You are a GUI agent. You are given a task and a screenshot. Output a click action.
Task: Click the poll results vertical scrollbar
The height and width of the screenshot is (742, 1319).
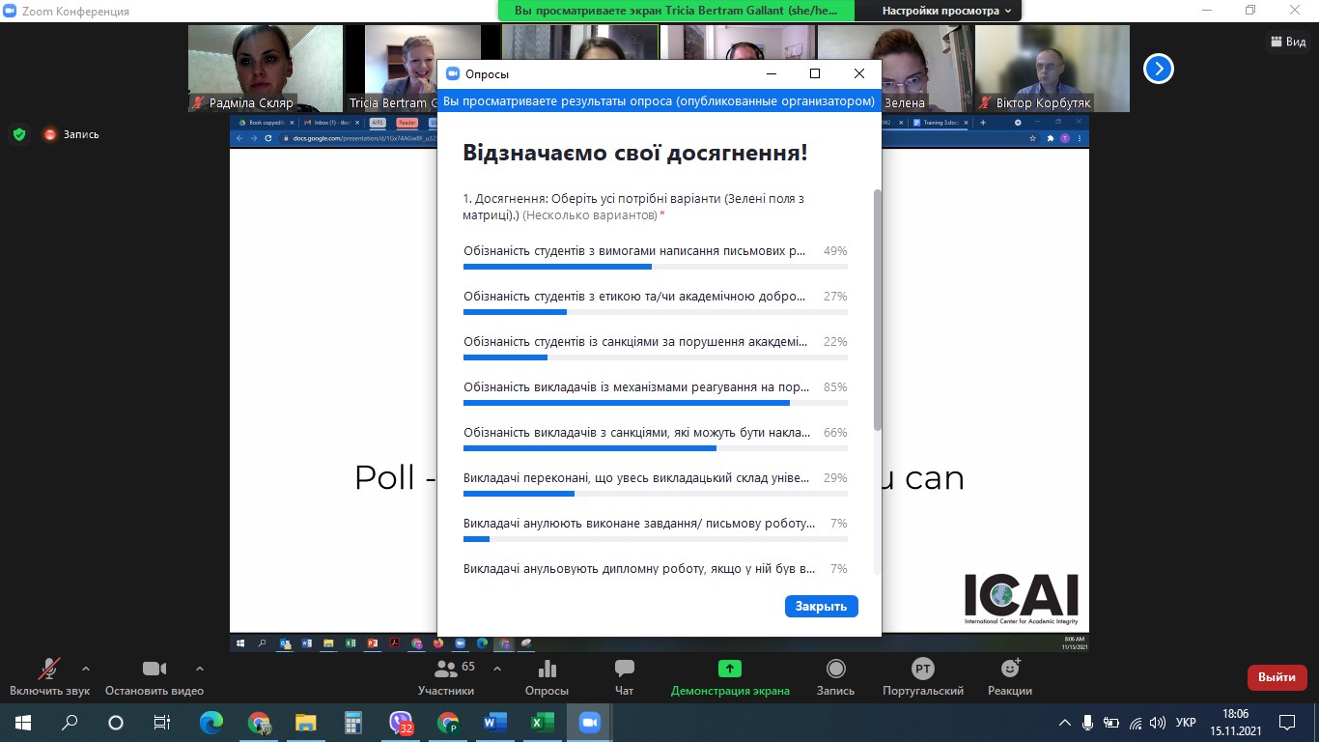(878, 309)
